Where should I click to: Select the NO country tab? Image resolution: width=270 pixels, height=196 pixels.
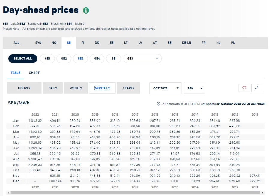pyautogui.click(x=54, y=43)
